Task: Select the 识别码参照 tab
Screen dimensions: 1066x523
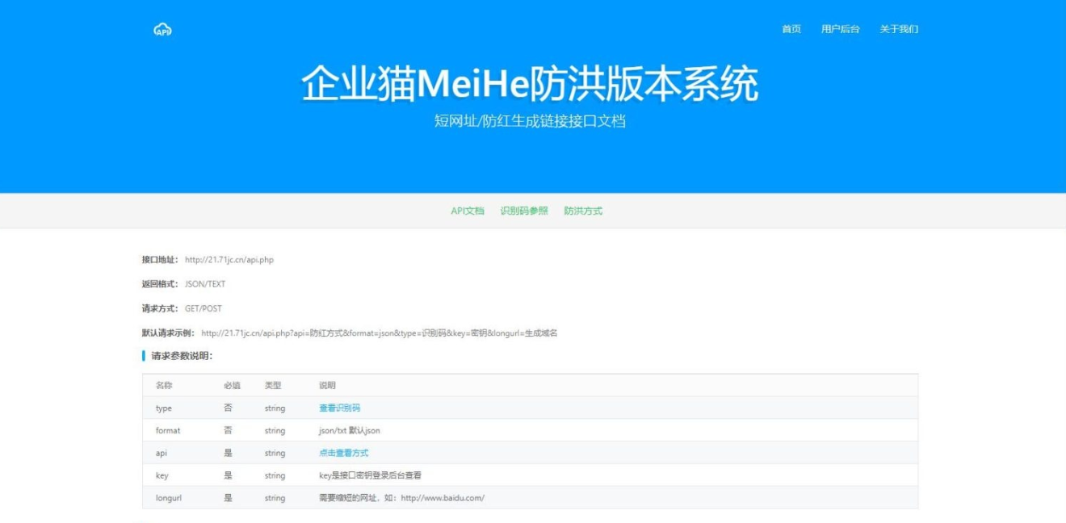Action: tap(523, 211)
